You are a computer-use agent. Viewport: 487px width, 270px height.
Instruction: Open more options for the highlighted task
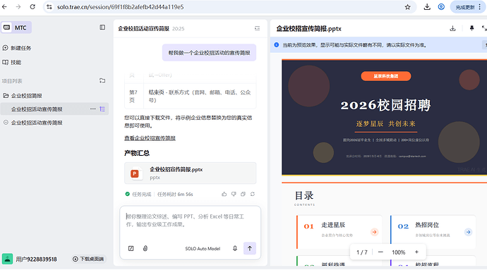[93, 109]
